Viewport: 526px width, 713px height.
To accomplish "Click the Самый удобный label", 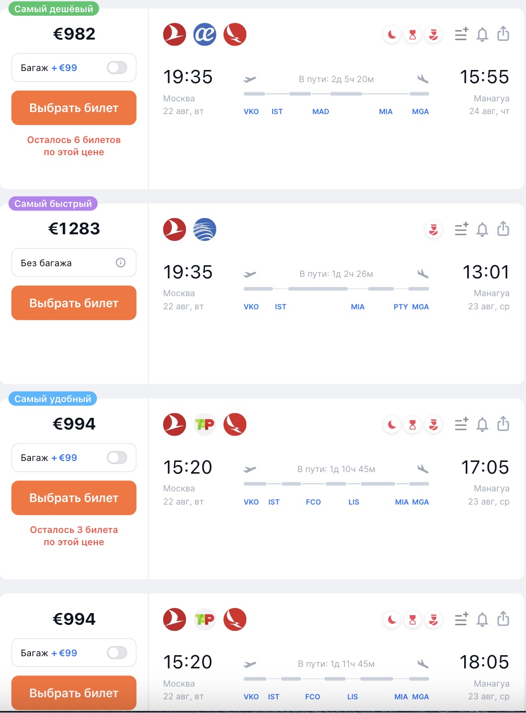I will point(53,399).
